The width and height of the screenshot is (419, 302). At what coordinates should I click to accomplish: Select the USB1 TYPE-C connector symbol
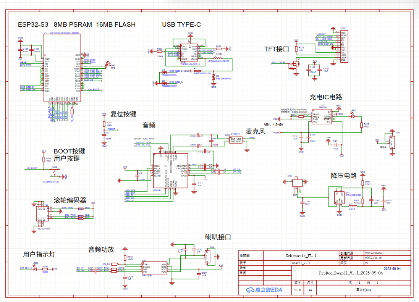189,53
